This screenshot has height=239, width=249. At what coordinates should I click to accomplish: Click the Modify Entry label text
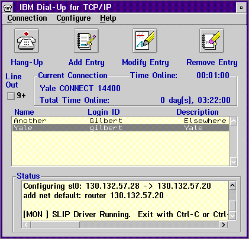tap(145, 63)
